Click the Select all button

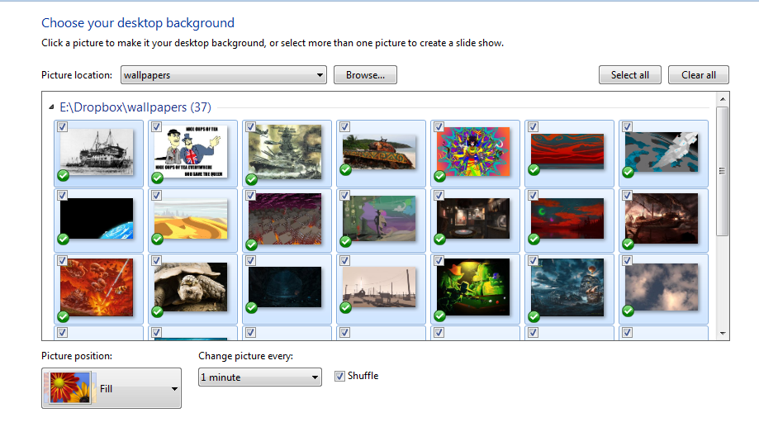[629, 75]
